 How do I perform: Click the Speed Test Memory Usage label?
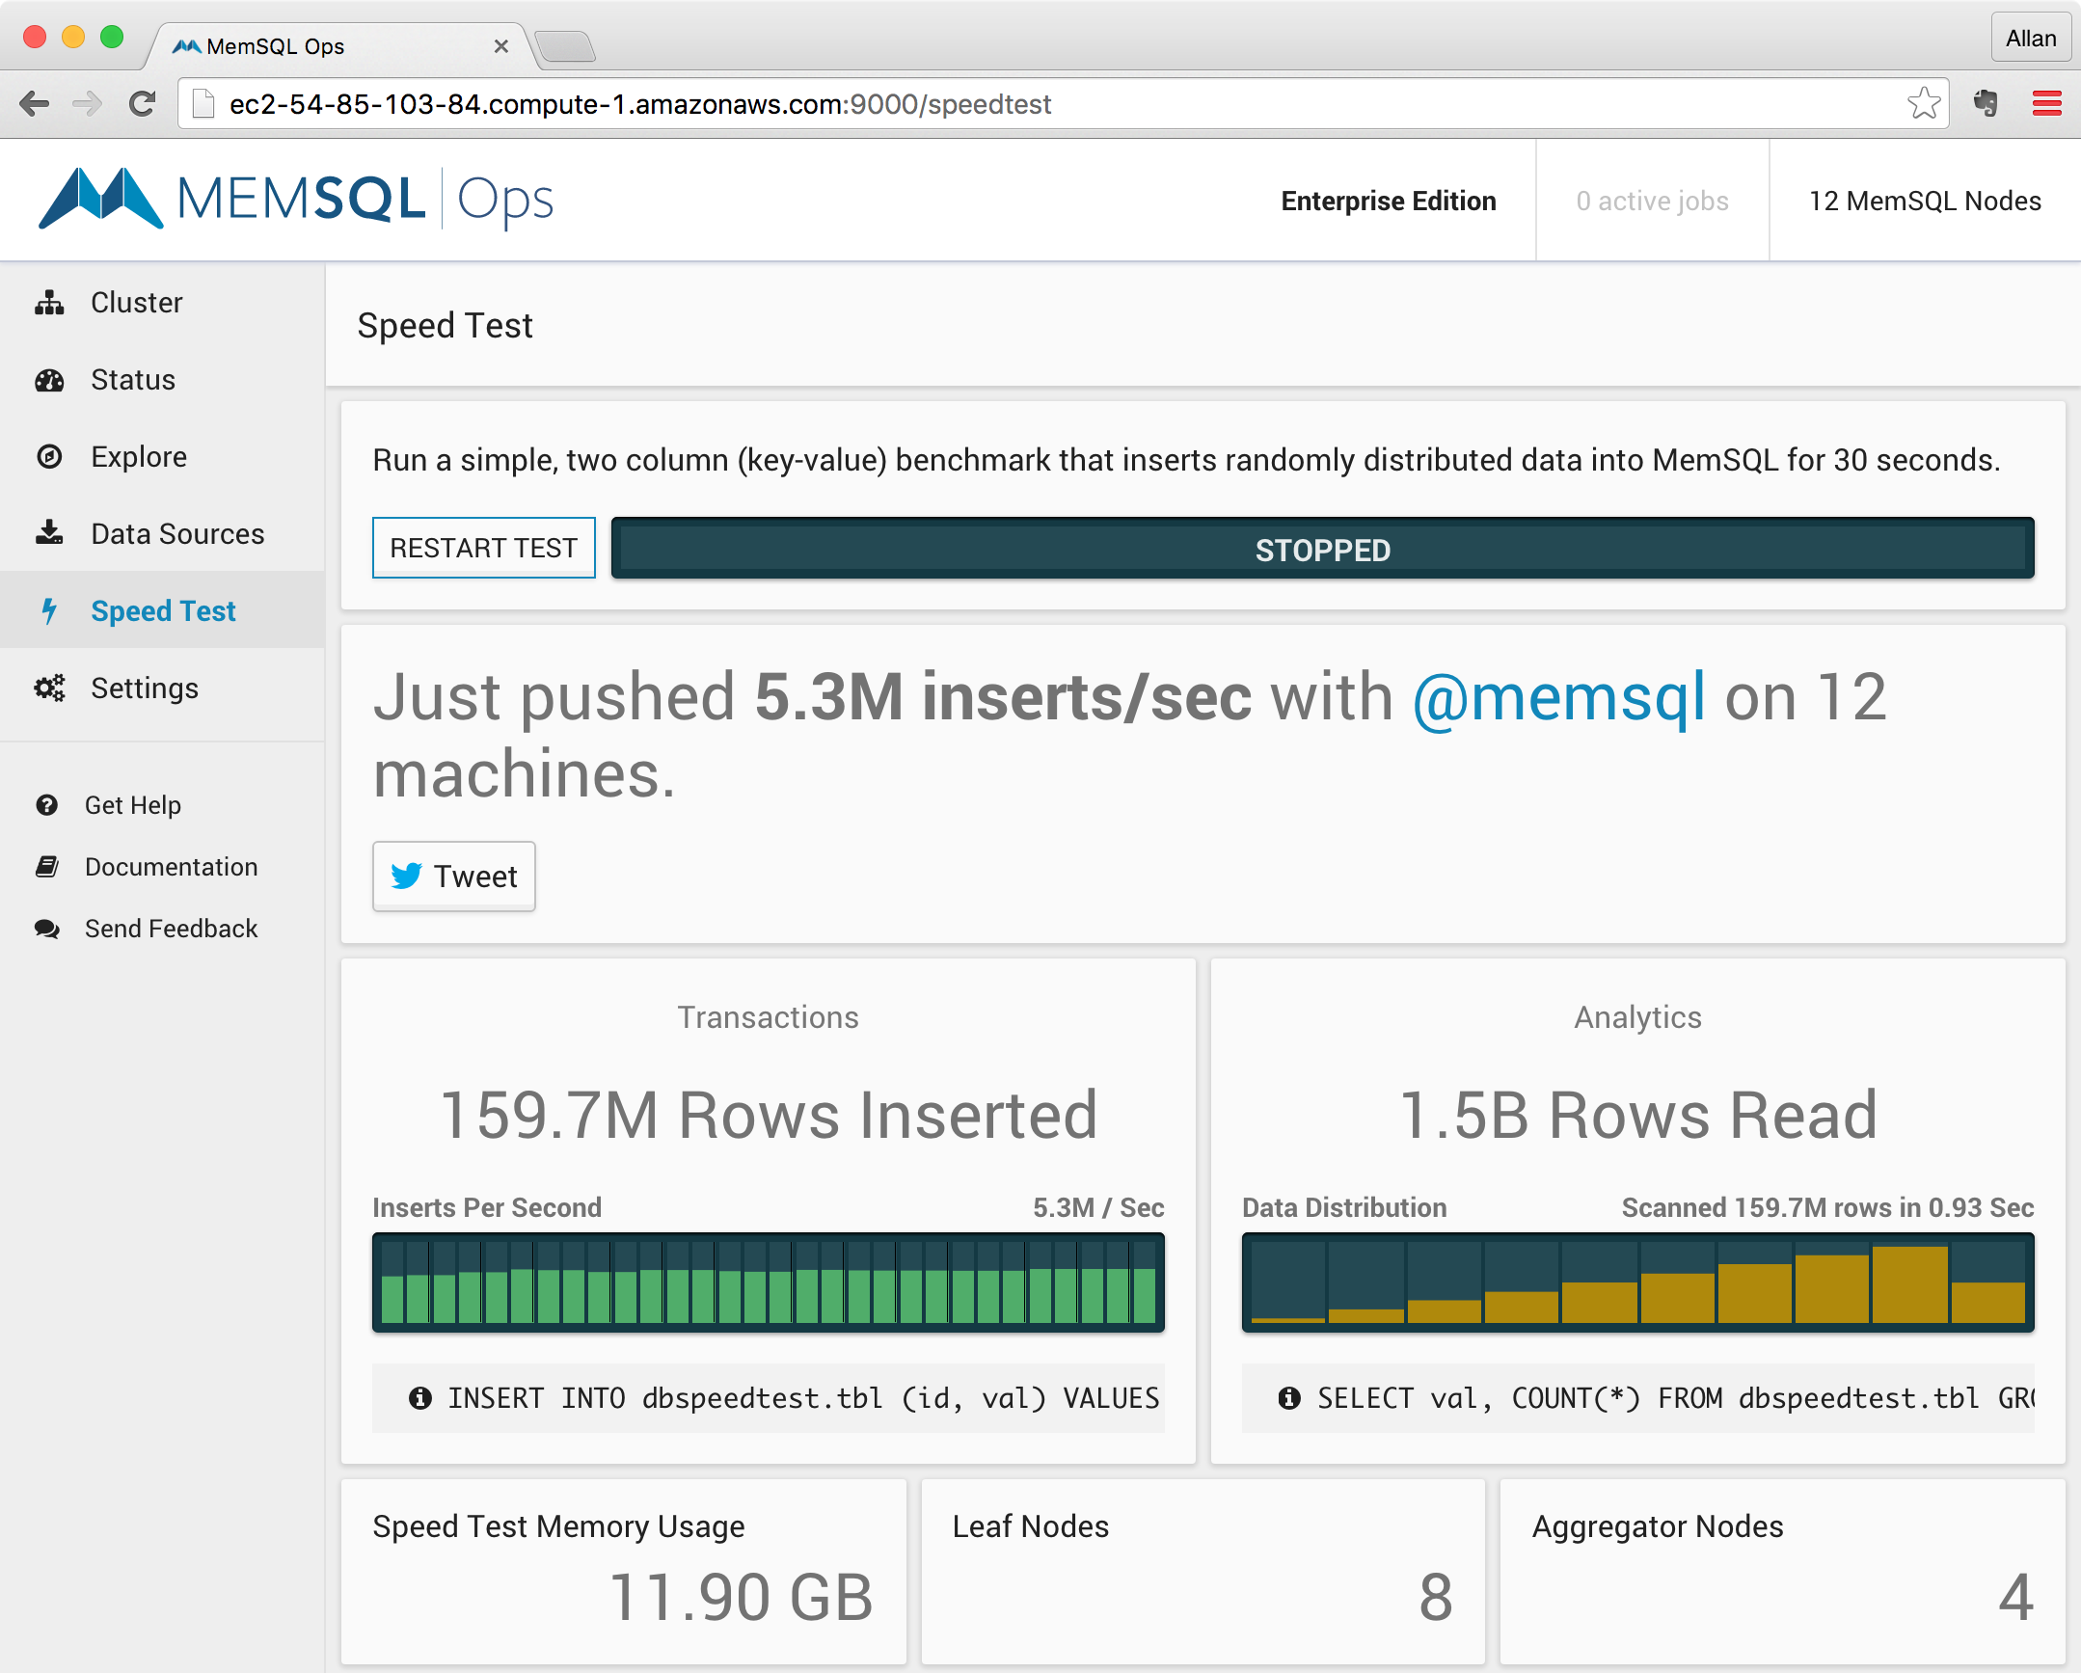tap(559, 1525)
